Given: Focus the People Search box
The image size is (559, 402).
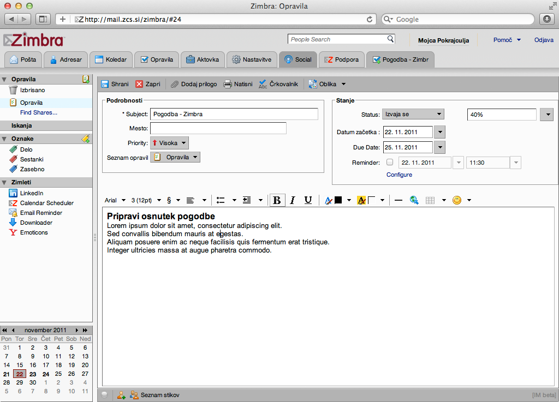Looking at the screenshot, I should pos(337,39).
